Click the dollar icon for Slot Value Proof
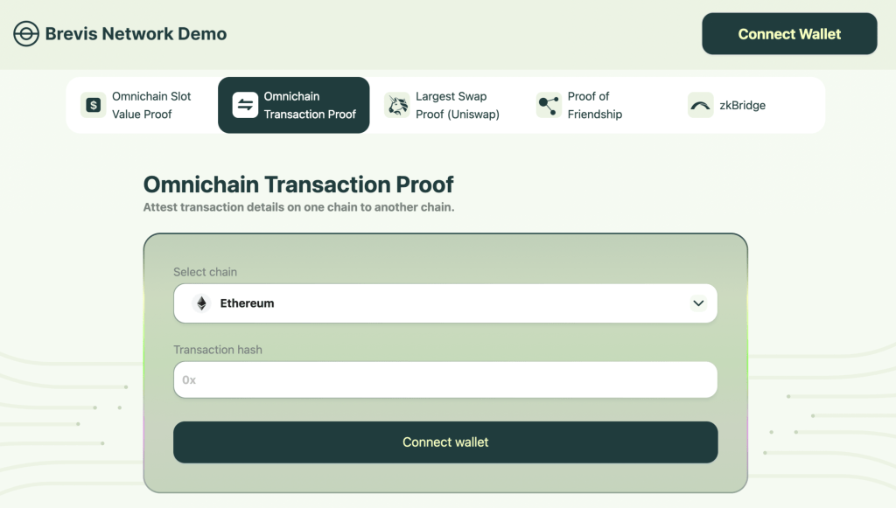 point(94,106)
